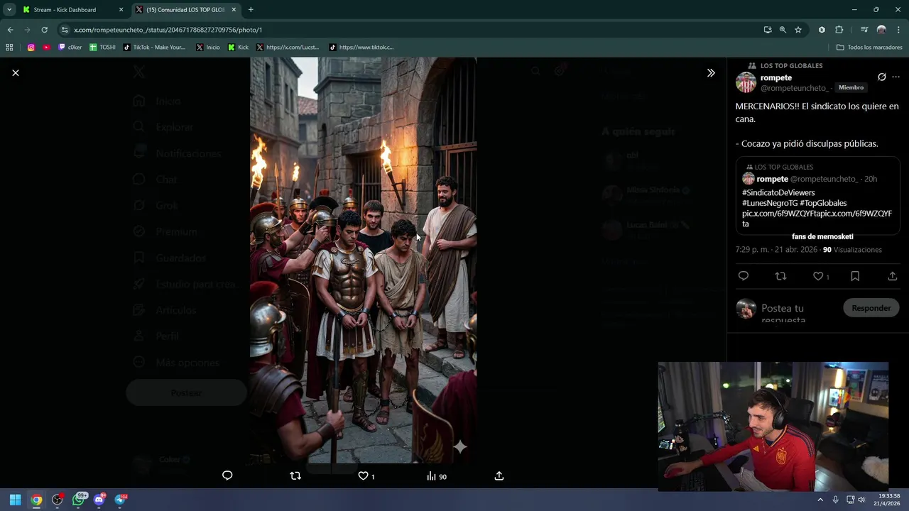Expand the 'Todos los marcadores' folder
Screen dimensions: 909x511
point(869,48)
